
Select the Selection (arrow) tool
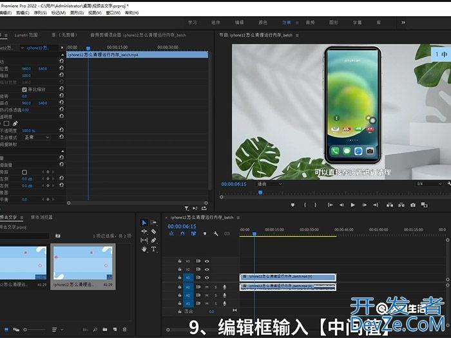[144, 223]
